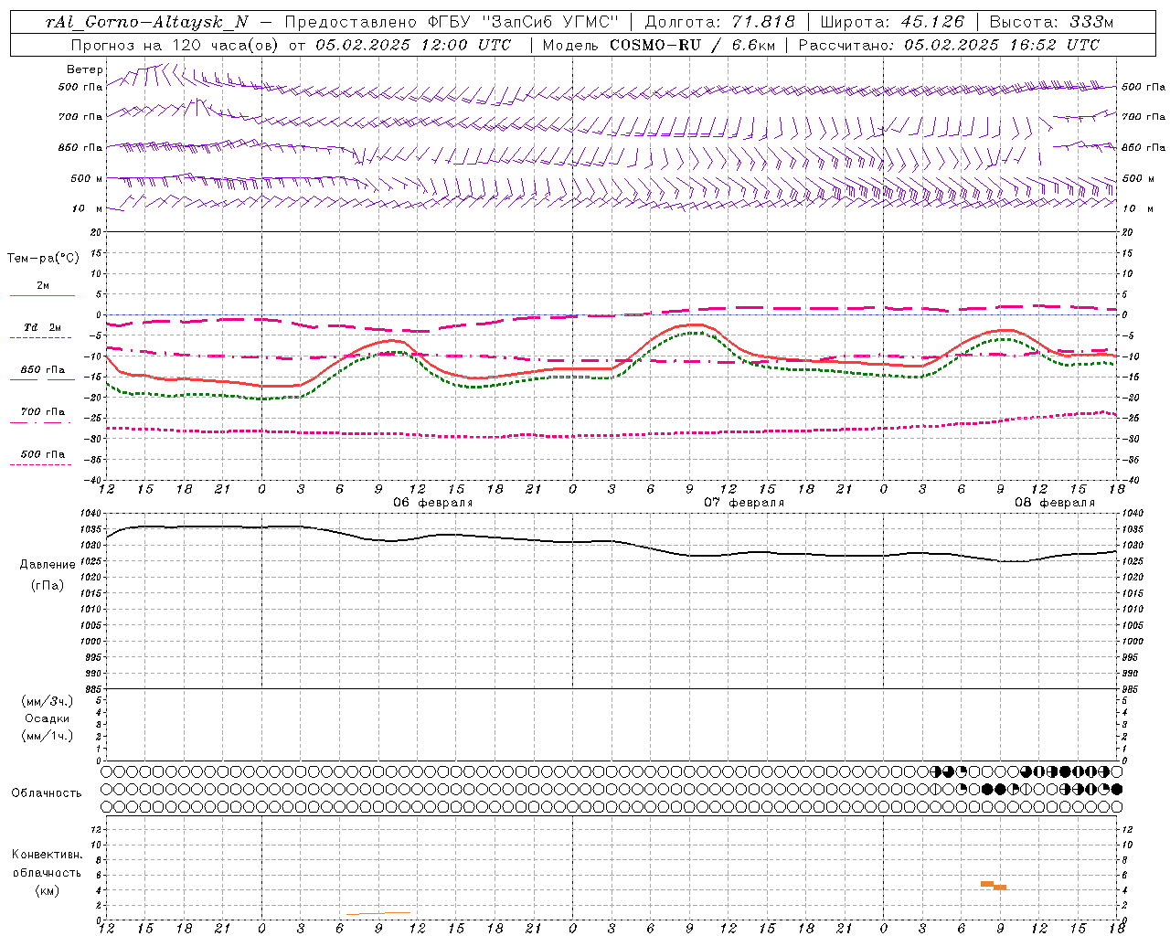The image size is (1170, 936).
Task: Click the (гПа) unit under Давление
Action: (48, 585)
